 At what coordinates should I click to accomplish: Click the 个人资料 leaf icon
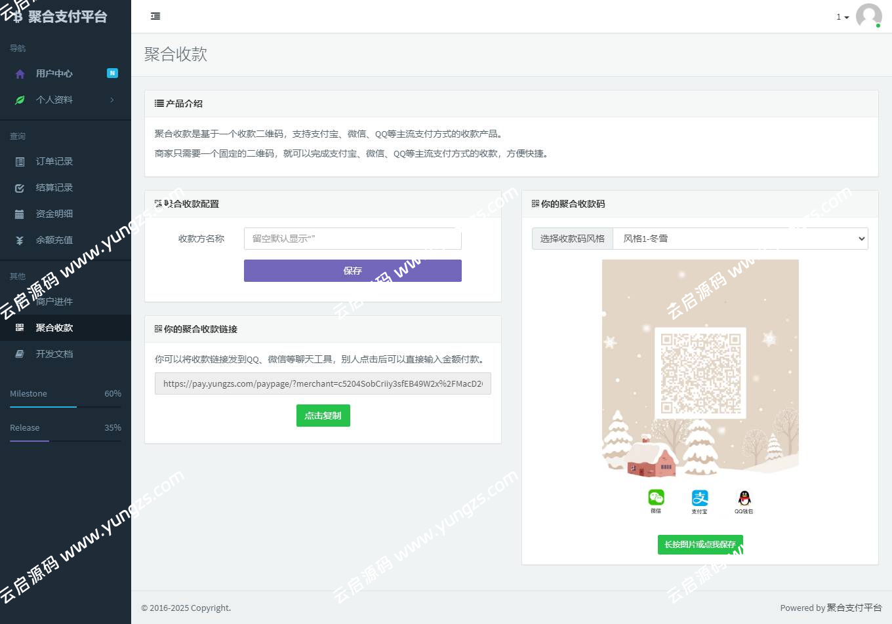click(x=20, y=99)
